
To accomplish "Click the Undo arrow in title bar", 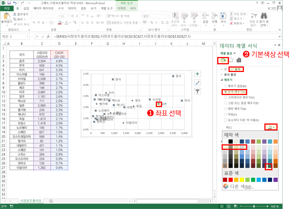I will [15, 3].
